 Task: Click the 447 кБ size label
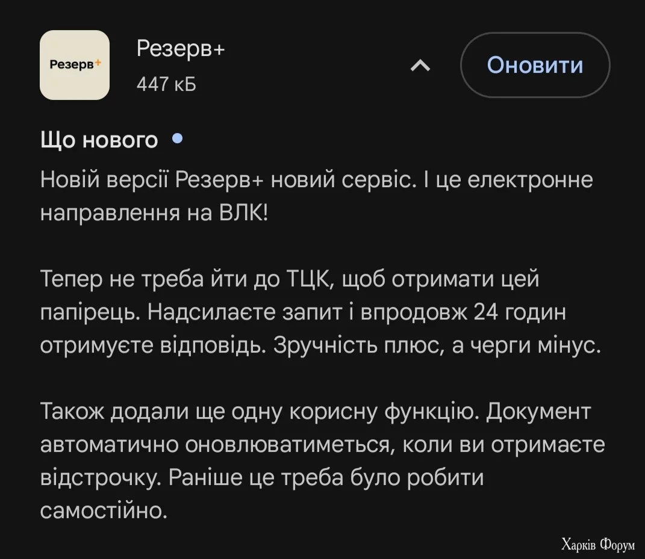[166, 85]
